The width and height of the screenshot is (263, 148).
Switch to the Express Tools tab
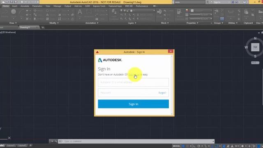pos(99,6)
